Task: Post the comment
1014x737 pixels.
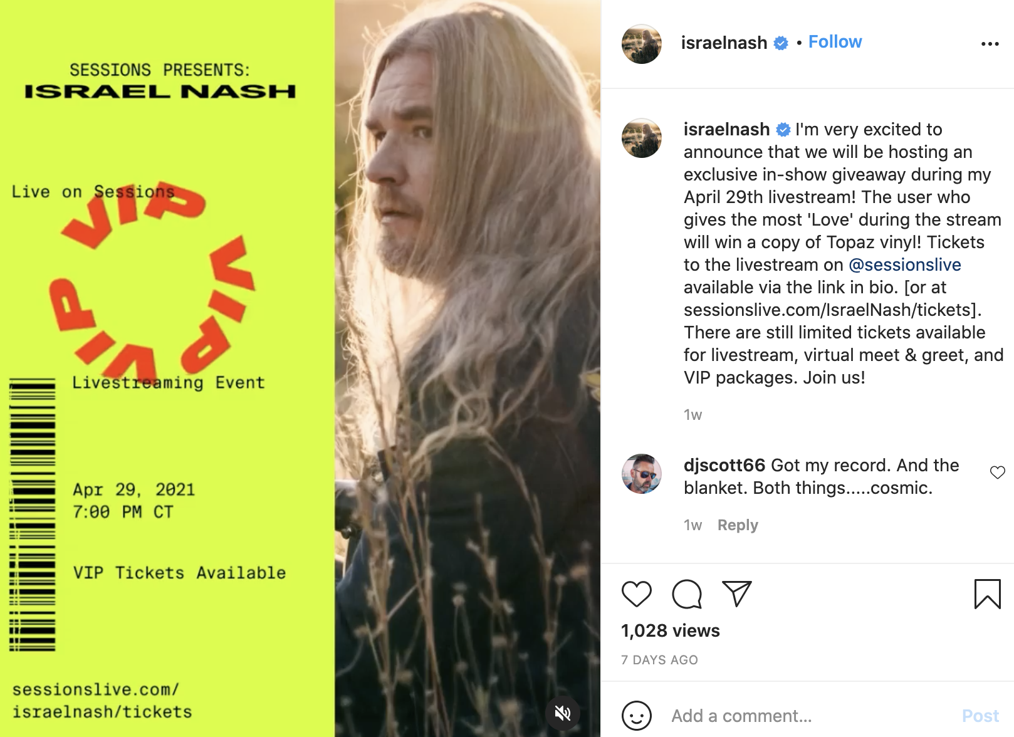Action: [980, 716]
